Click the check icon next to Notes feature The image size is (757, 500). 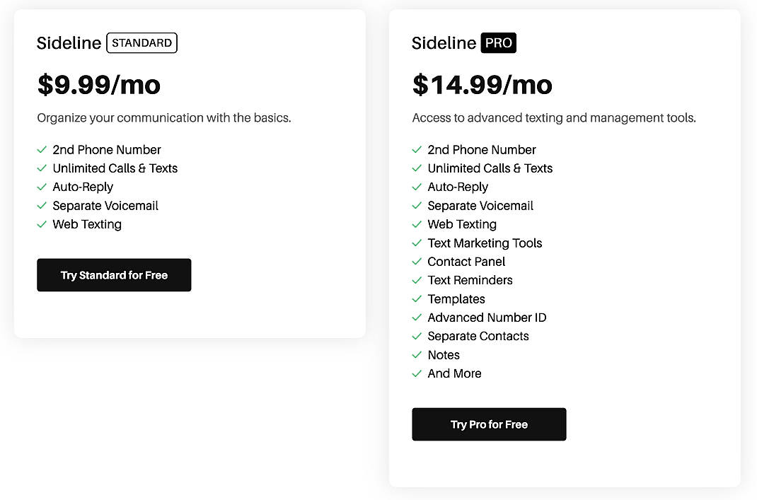pyautogui.click(x=416, y=354)
